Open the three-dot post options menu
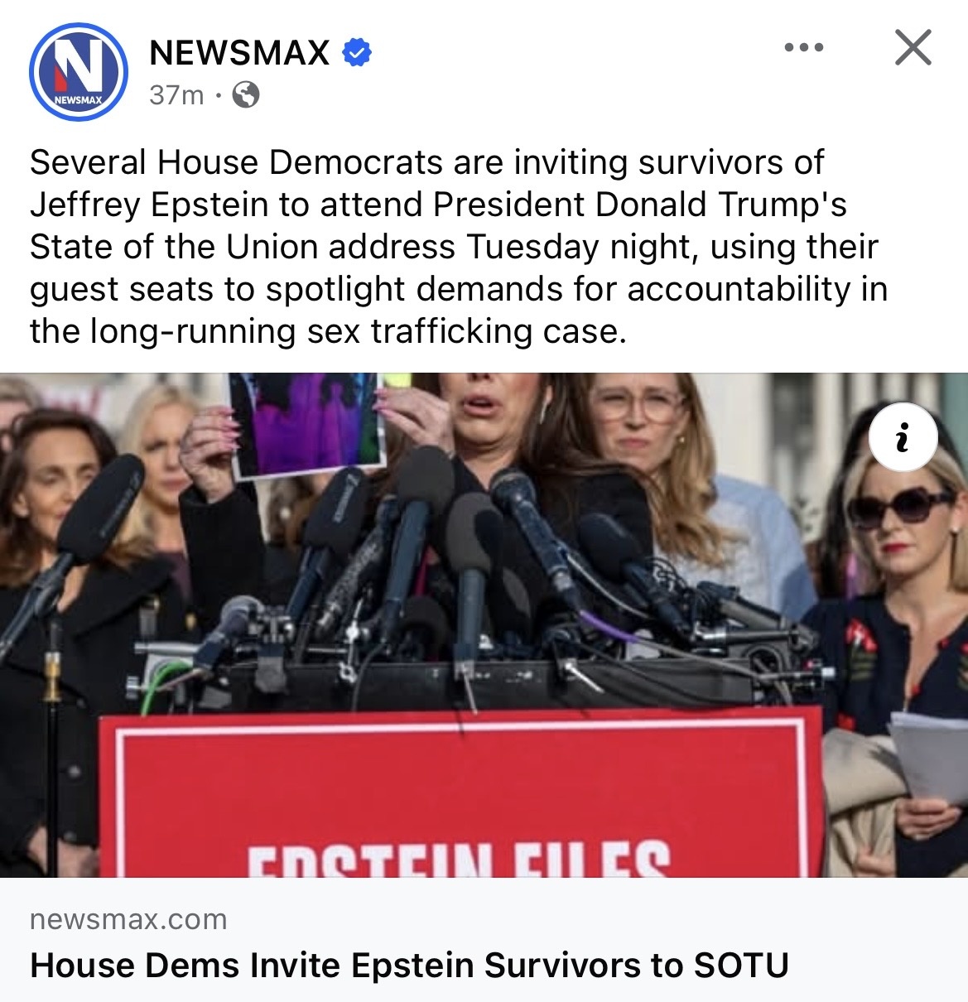The width and height of the screenshot is (968, 1002). tap(804, 47)
